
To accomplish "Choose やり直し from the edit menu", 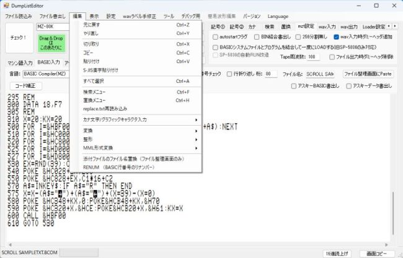I will point(140,33).
